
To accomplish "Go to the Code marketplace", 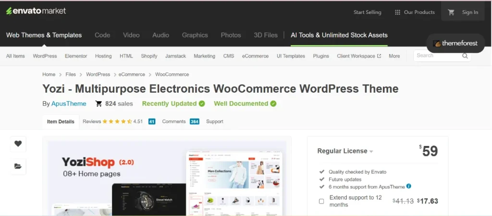I will point(102,35).
